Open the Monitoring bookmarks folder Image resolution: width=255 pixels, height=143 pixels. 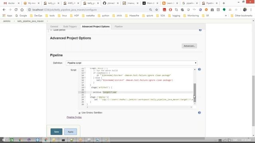191,15
